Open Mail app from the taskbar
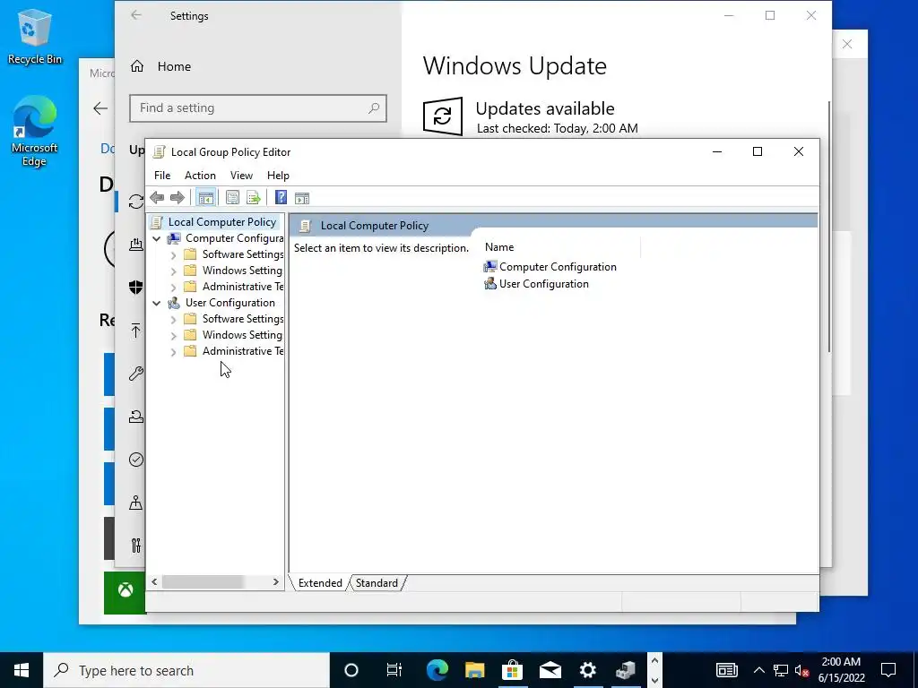 (550, 670)
